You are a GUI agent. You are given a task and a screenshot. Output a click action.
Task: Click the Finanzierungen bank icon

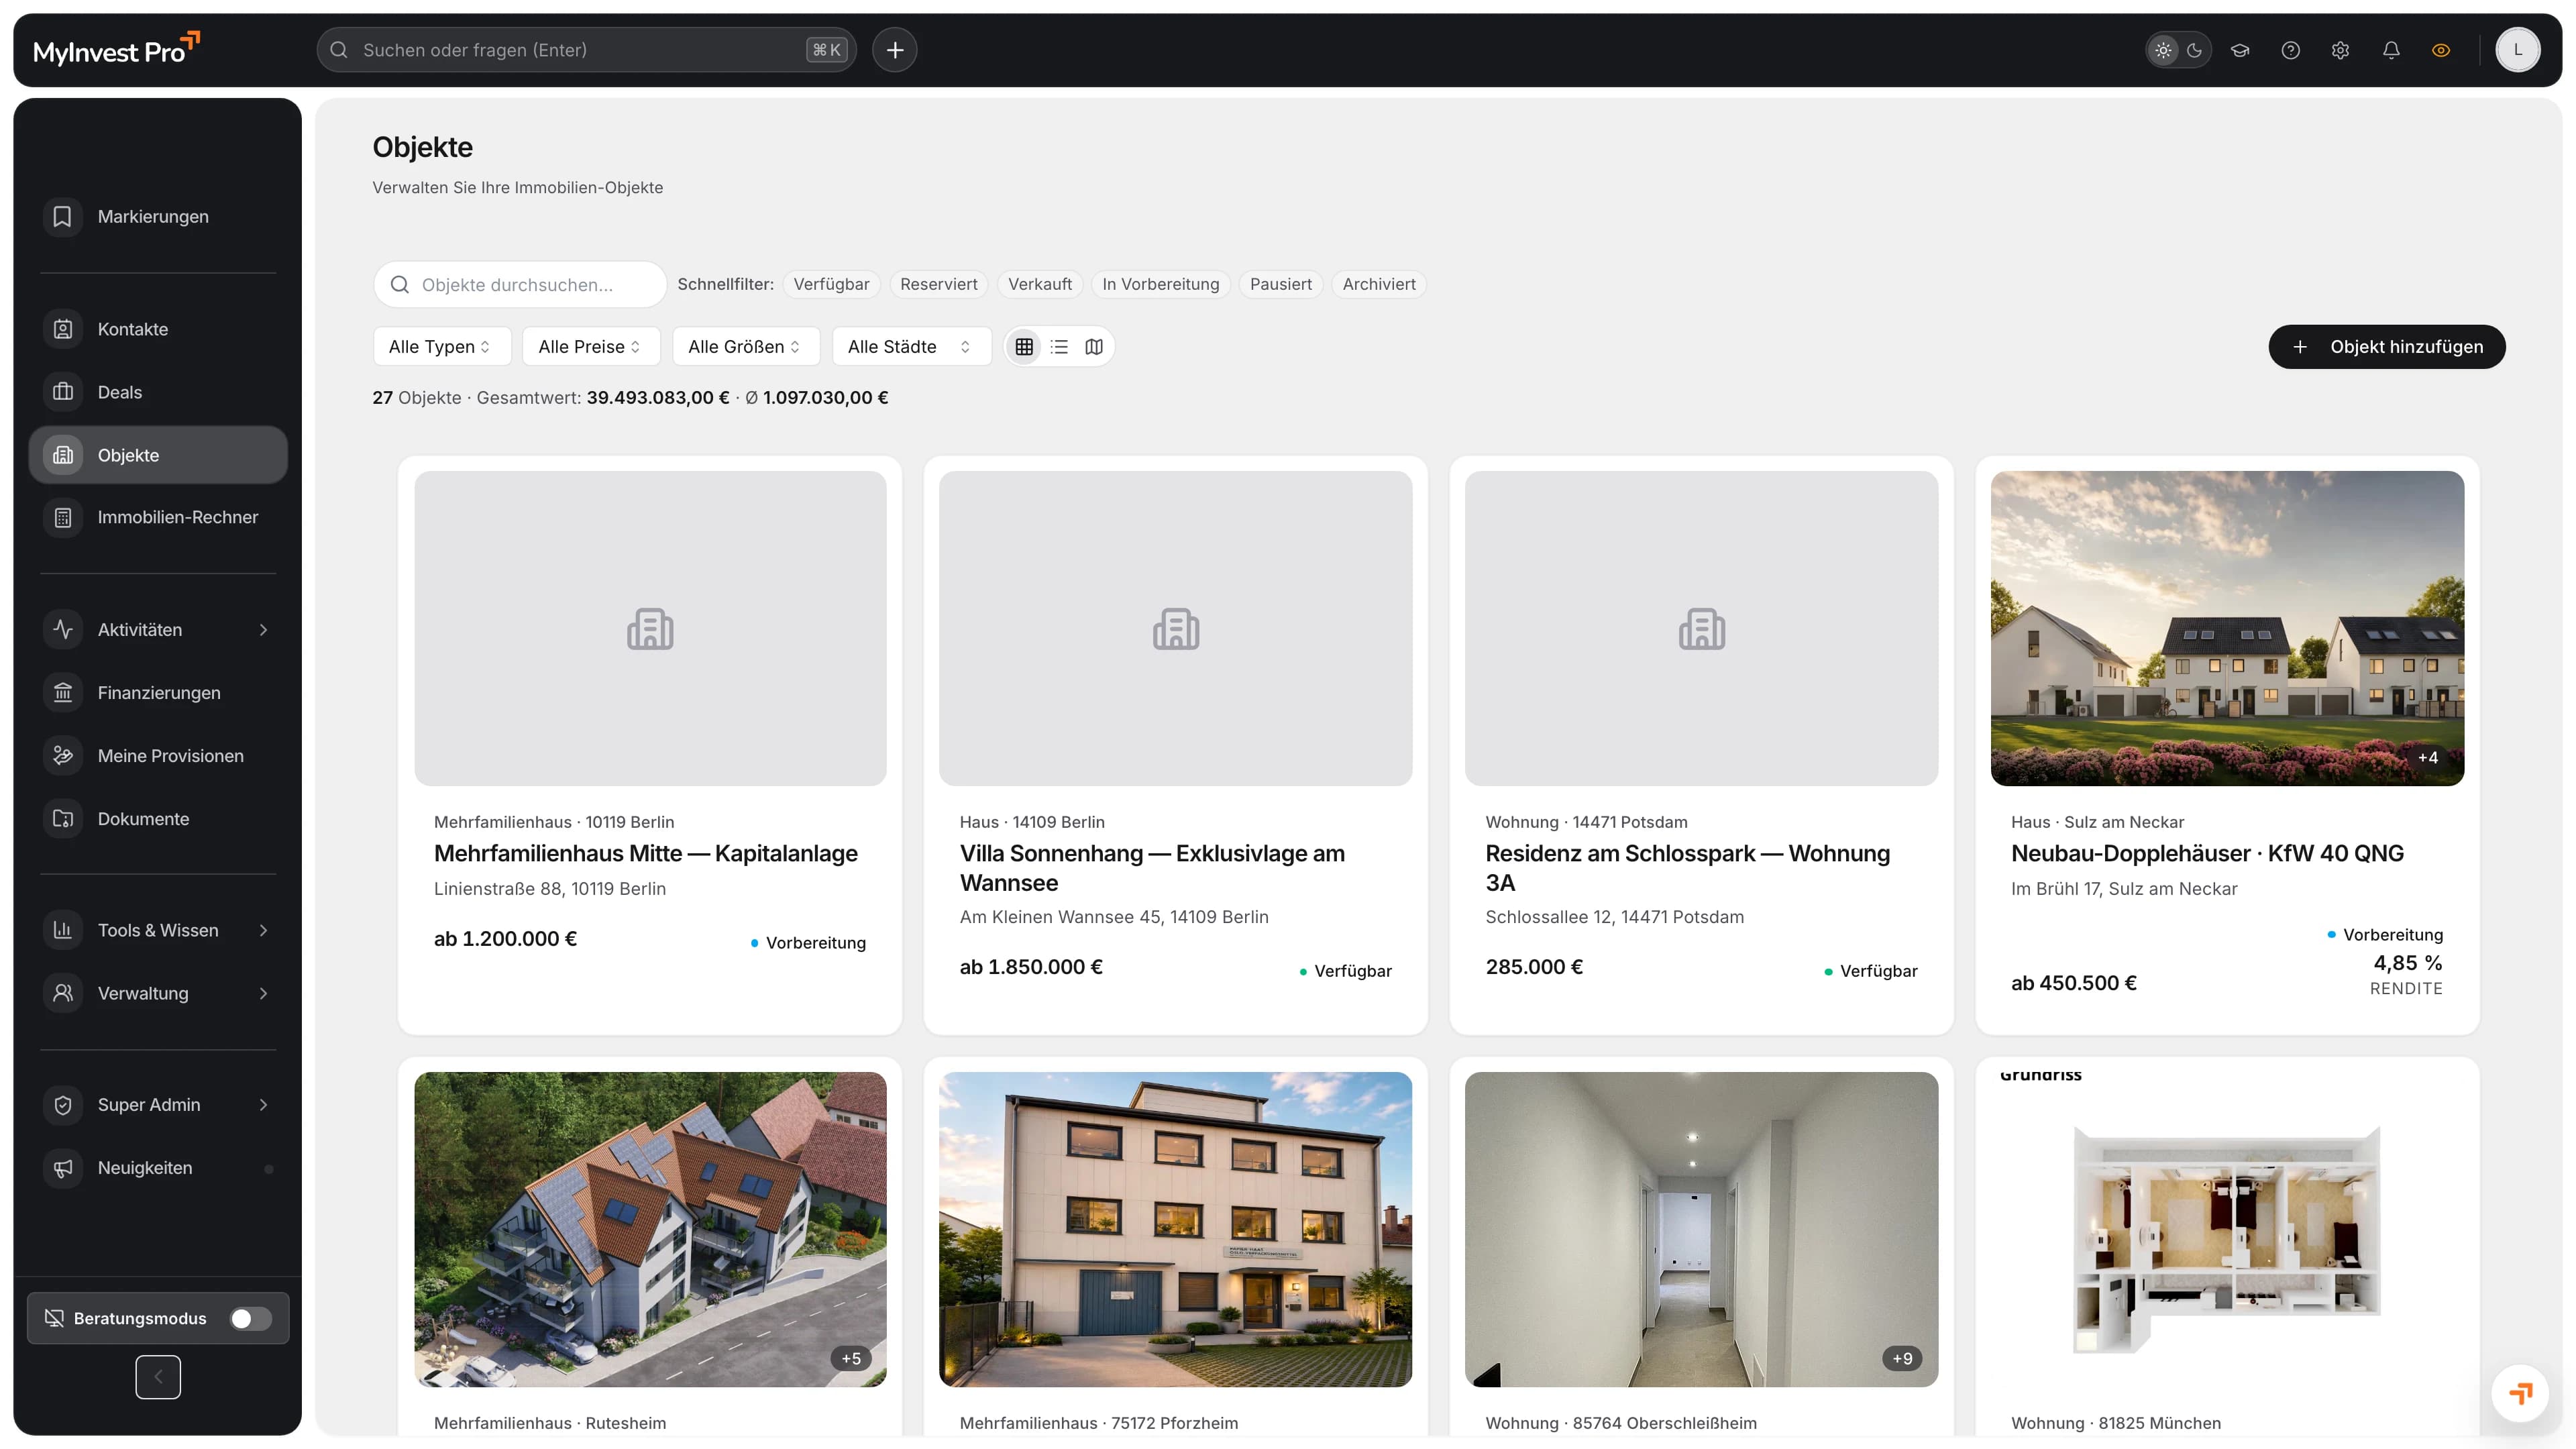[63, 693]
